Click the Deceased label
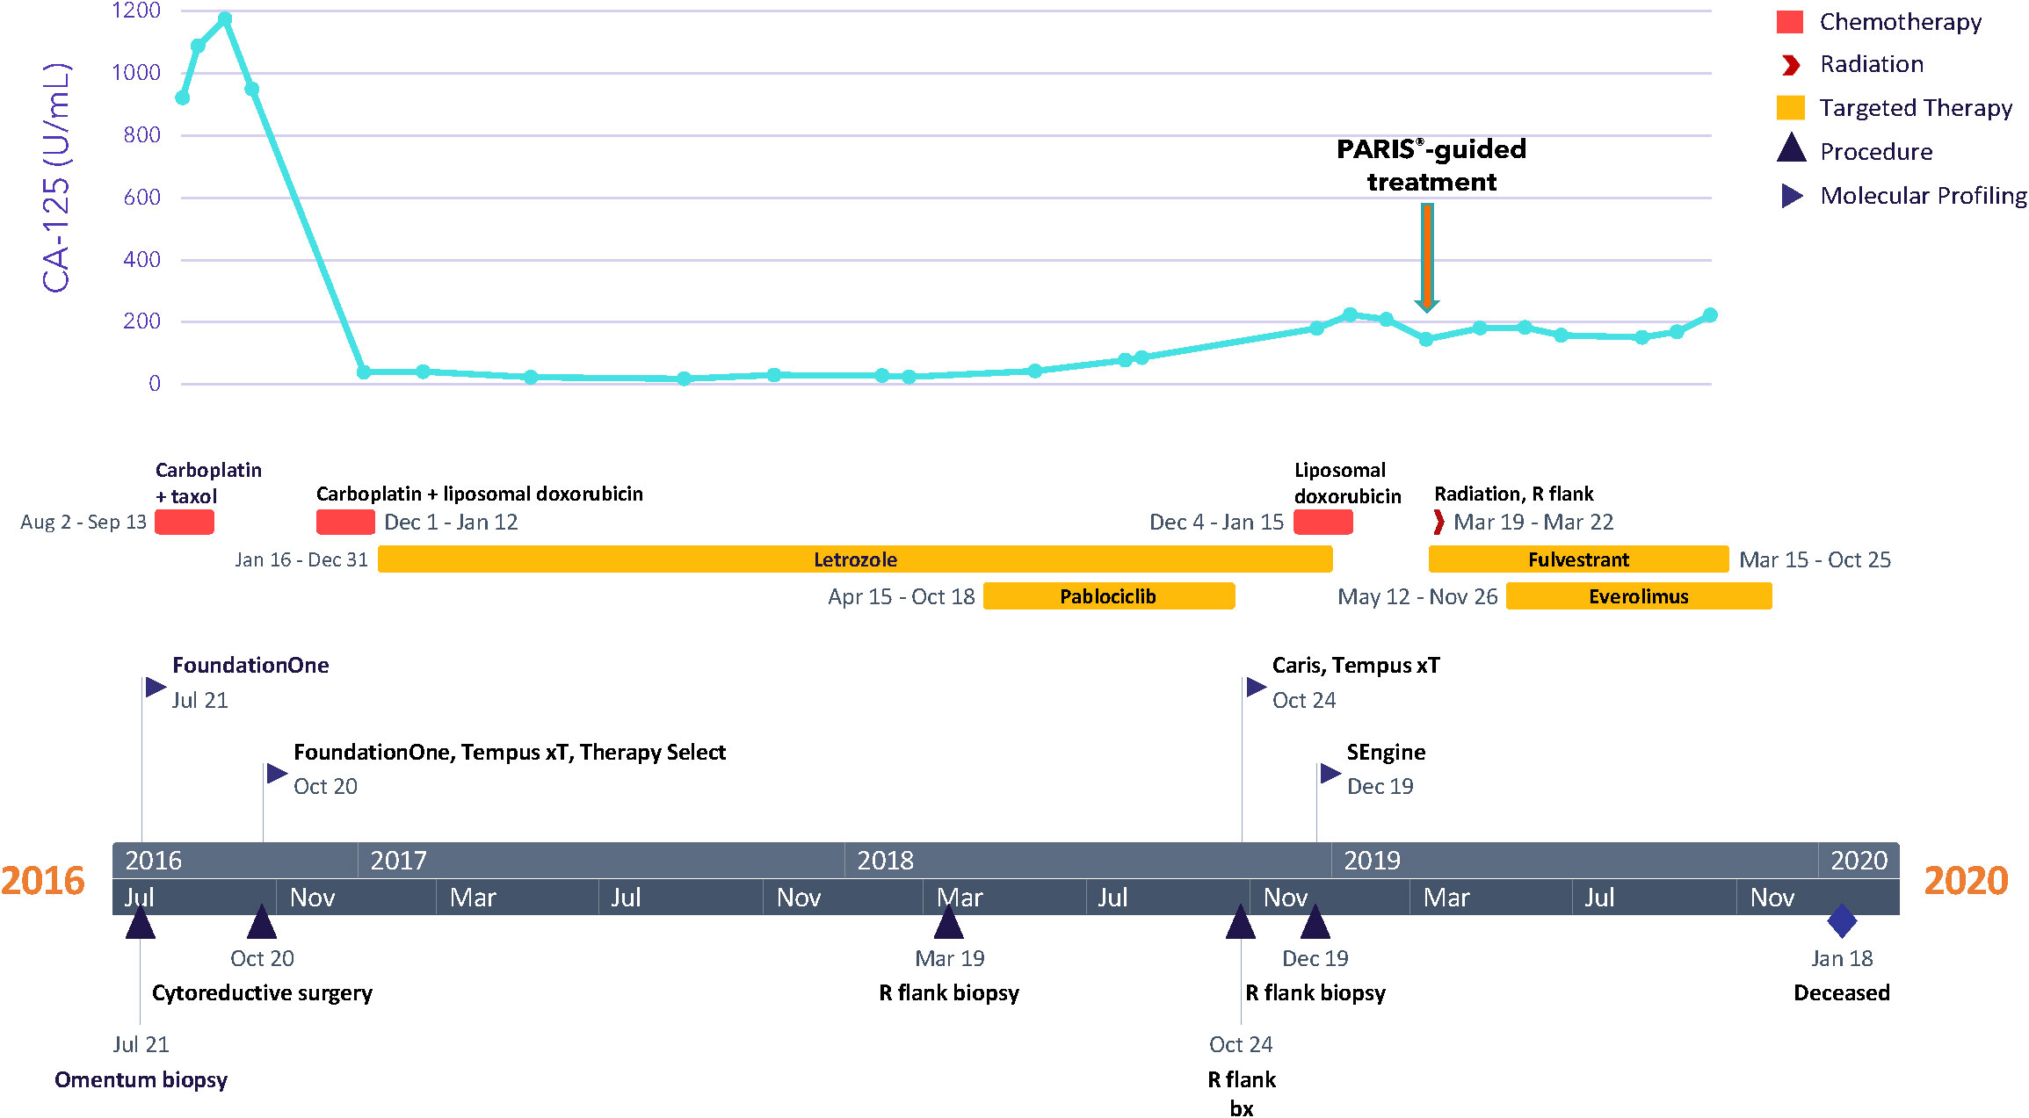 [x=1842, y=993]
